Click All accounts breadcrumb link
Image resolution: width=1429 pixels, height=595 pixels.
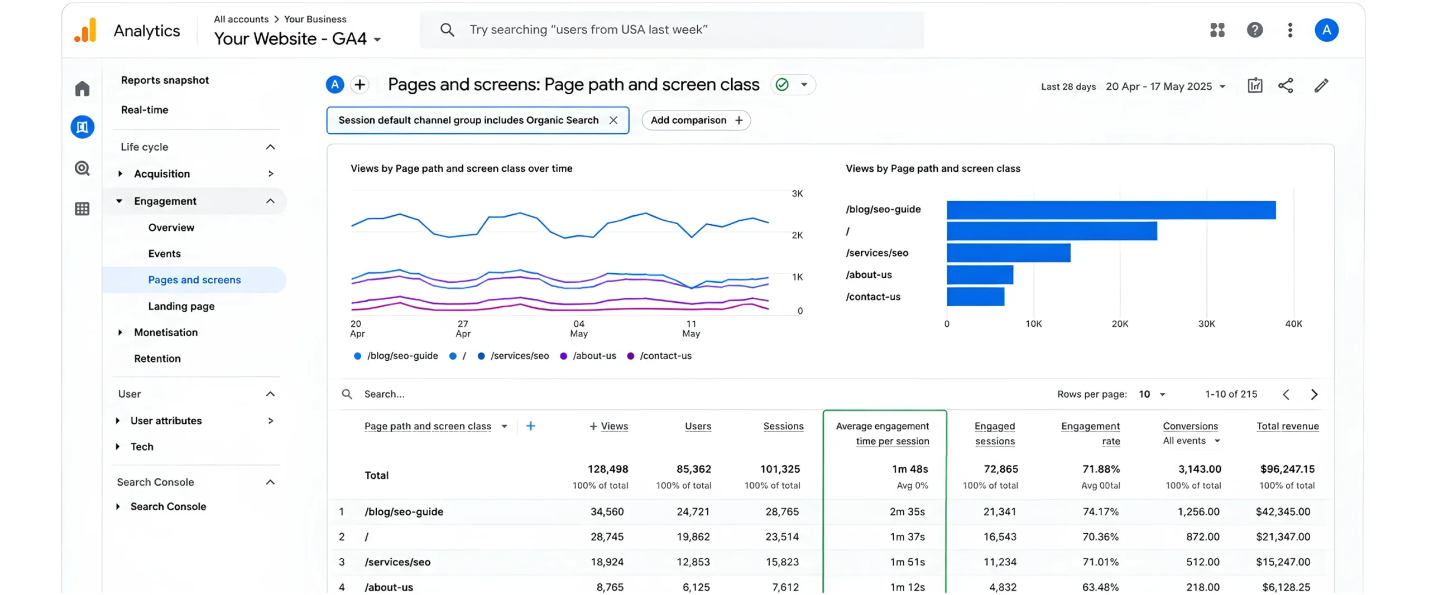point(241,19)
